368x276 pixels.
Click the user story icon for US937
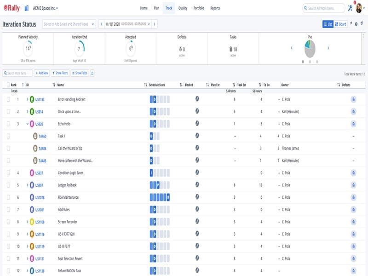[x=32, y=173]
